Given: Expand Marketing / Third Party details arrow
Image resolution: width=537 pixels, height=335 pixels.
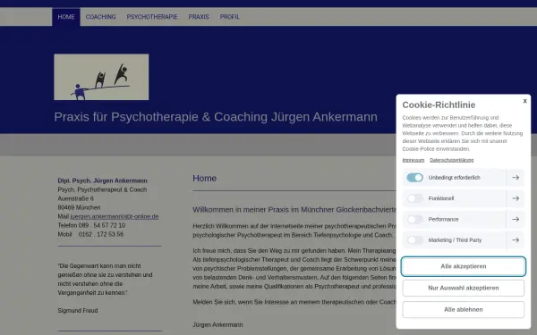Looking at the screenshot, I should point(516,240).
